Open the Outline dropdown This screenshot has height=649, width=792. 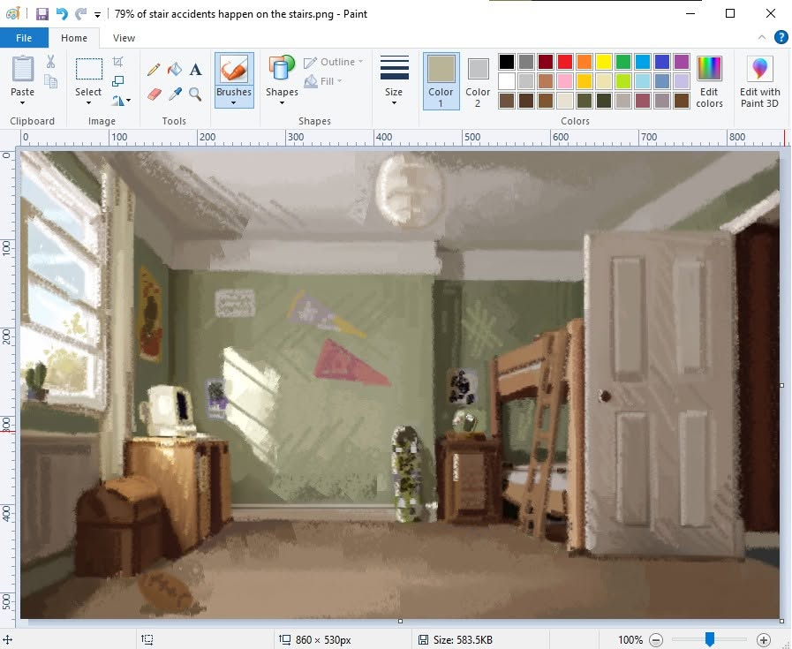(x=334, y=62)
